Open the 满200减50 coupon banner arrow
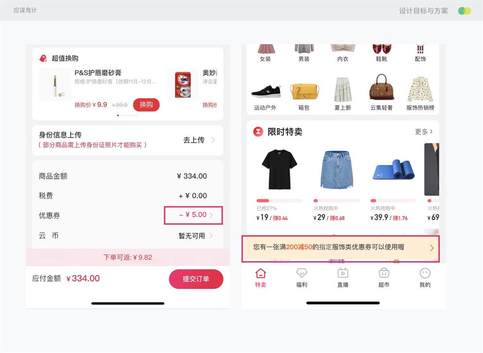 432,248
